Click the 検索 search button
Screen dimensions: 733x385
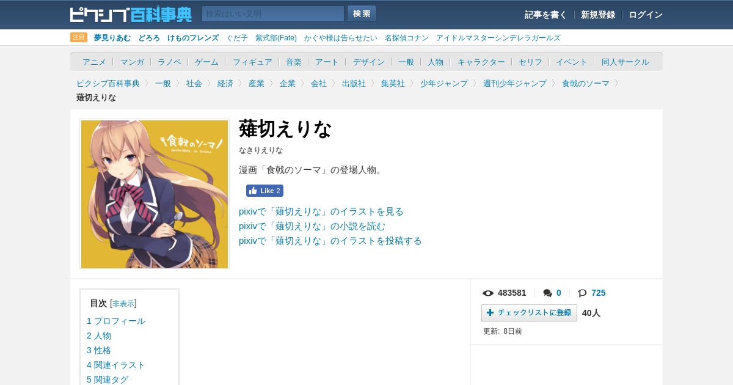pos(362,14)
